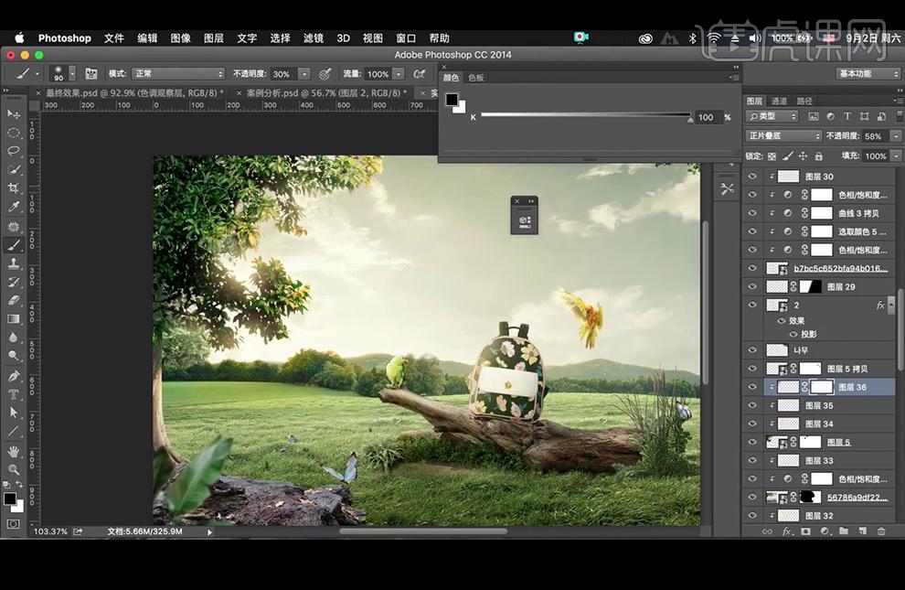This screenshot has width=905, height=590.
Task: Select the Zoom tool
Action: [14, 469]
